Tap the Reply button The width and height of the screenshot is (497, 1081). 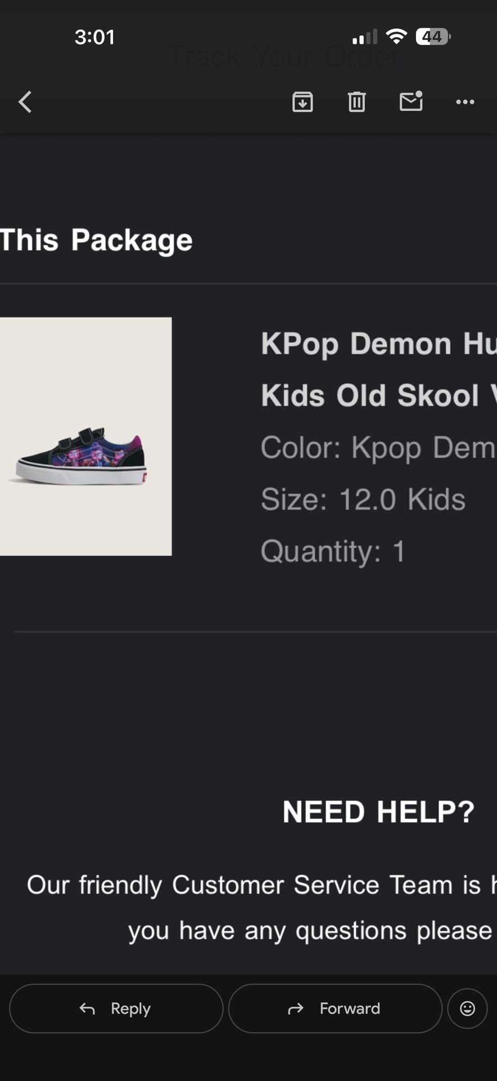[116, 1008]
